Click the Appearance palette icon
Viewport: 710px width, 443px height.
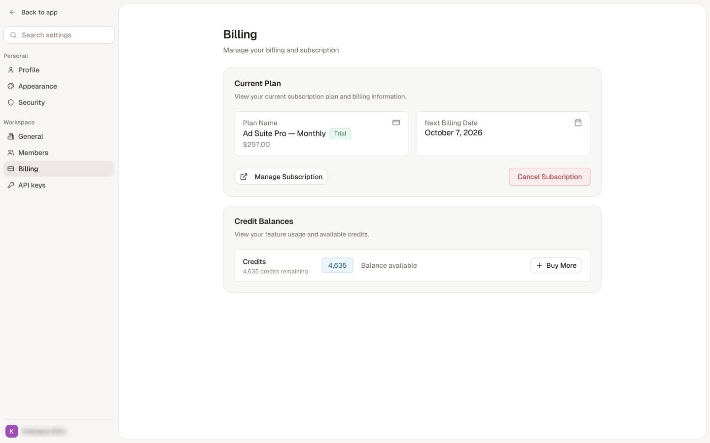pyautogui.click(x=11, y=86)
